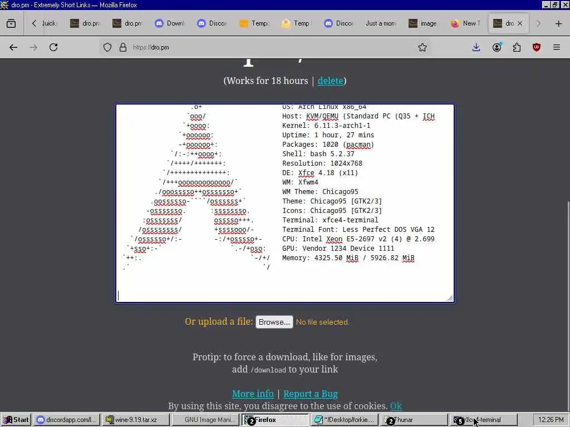Open a new tab with plus icon
This screenshot has height=427, width=570.
(559, 23)
